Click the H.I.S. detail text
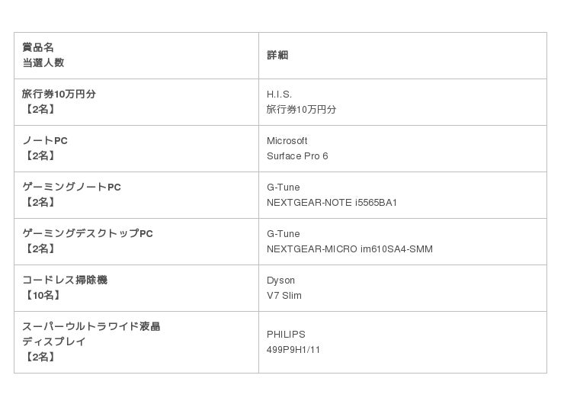This screenshot has height=404, width=564. [279, 95]
